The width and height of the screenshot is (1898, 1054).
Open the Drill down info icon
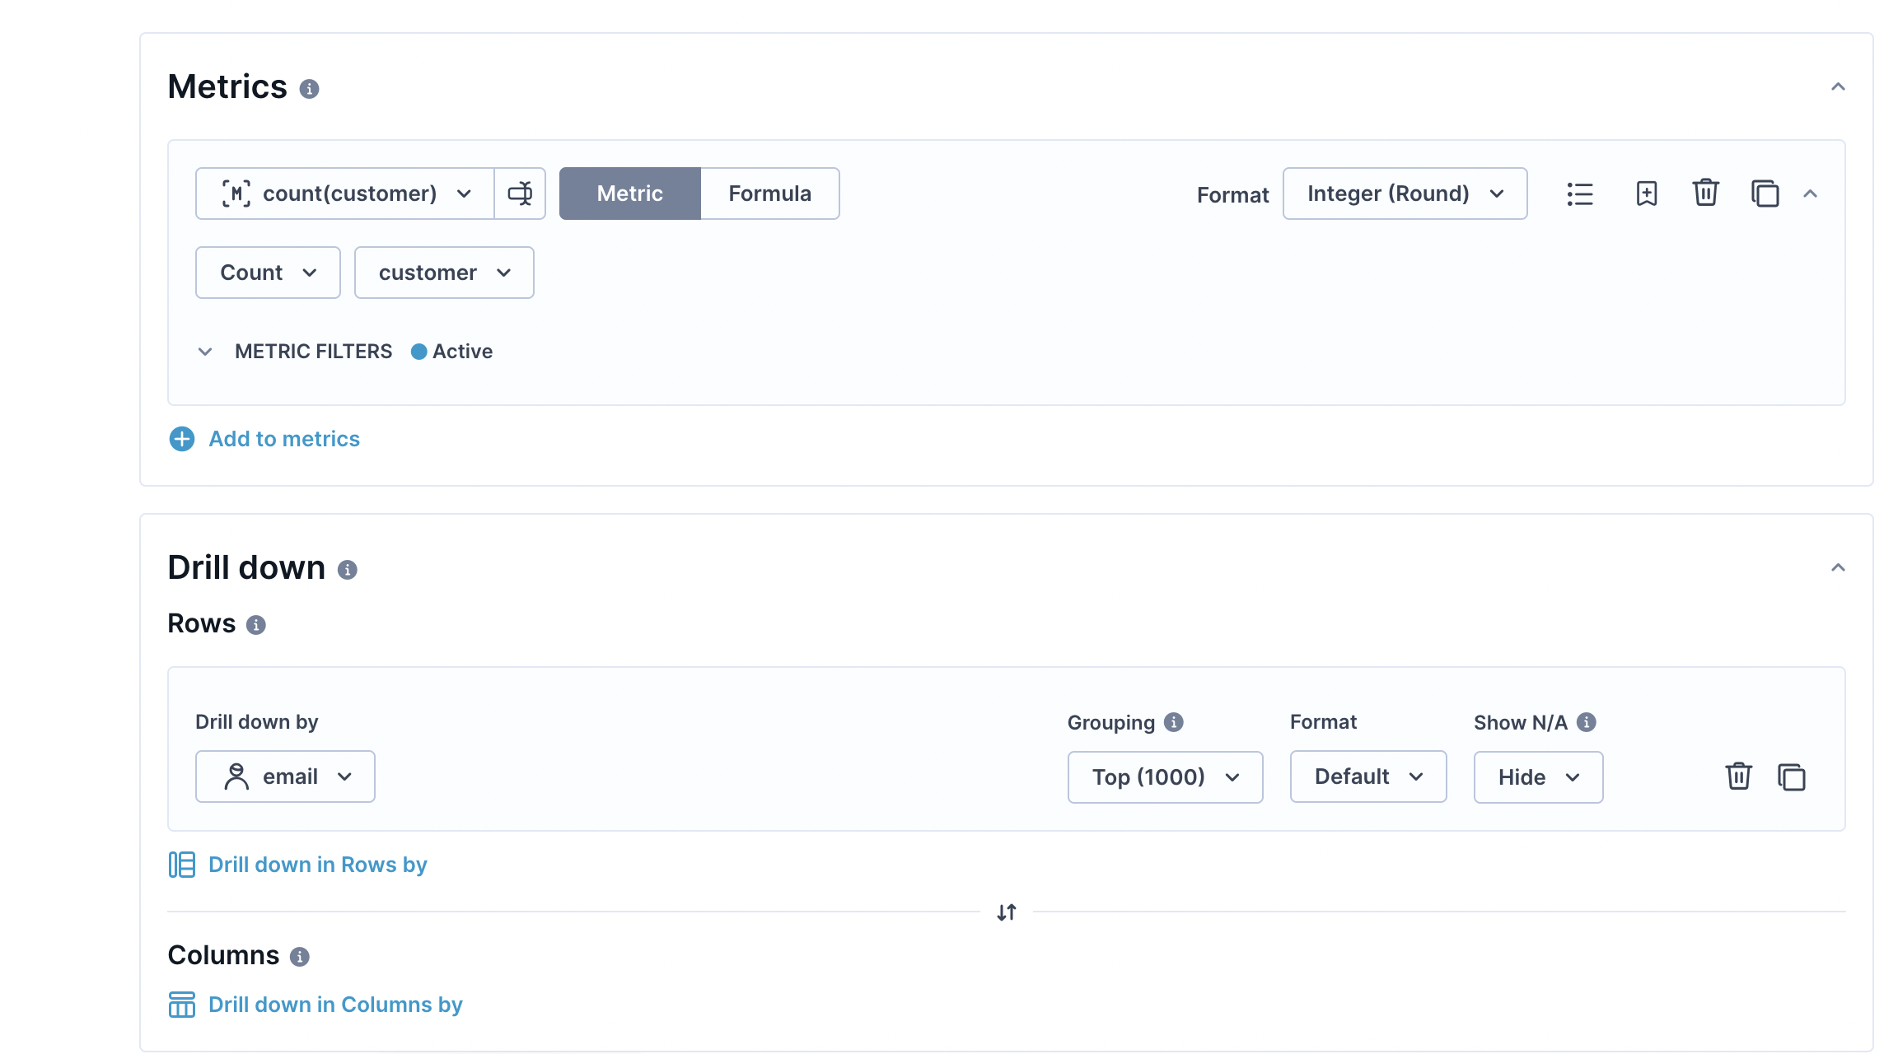point(348,570)
